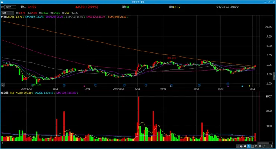Toggle the eye visibility icon in toolbar
Screen dimensions: 276x149
(260, 146)
